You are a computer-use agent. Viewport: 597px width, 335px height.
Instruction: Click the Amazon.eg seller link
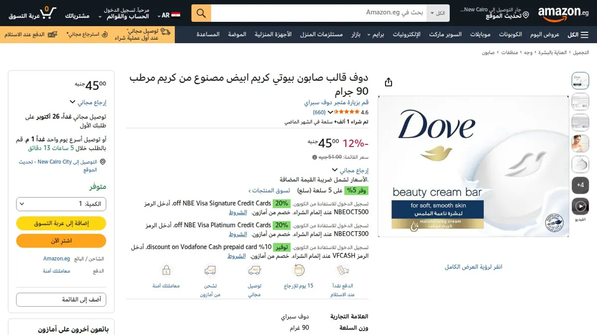click(x=56, y=259)
